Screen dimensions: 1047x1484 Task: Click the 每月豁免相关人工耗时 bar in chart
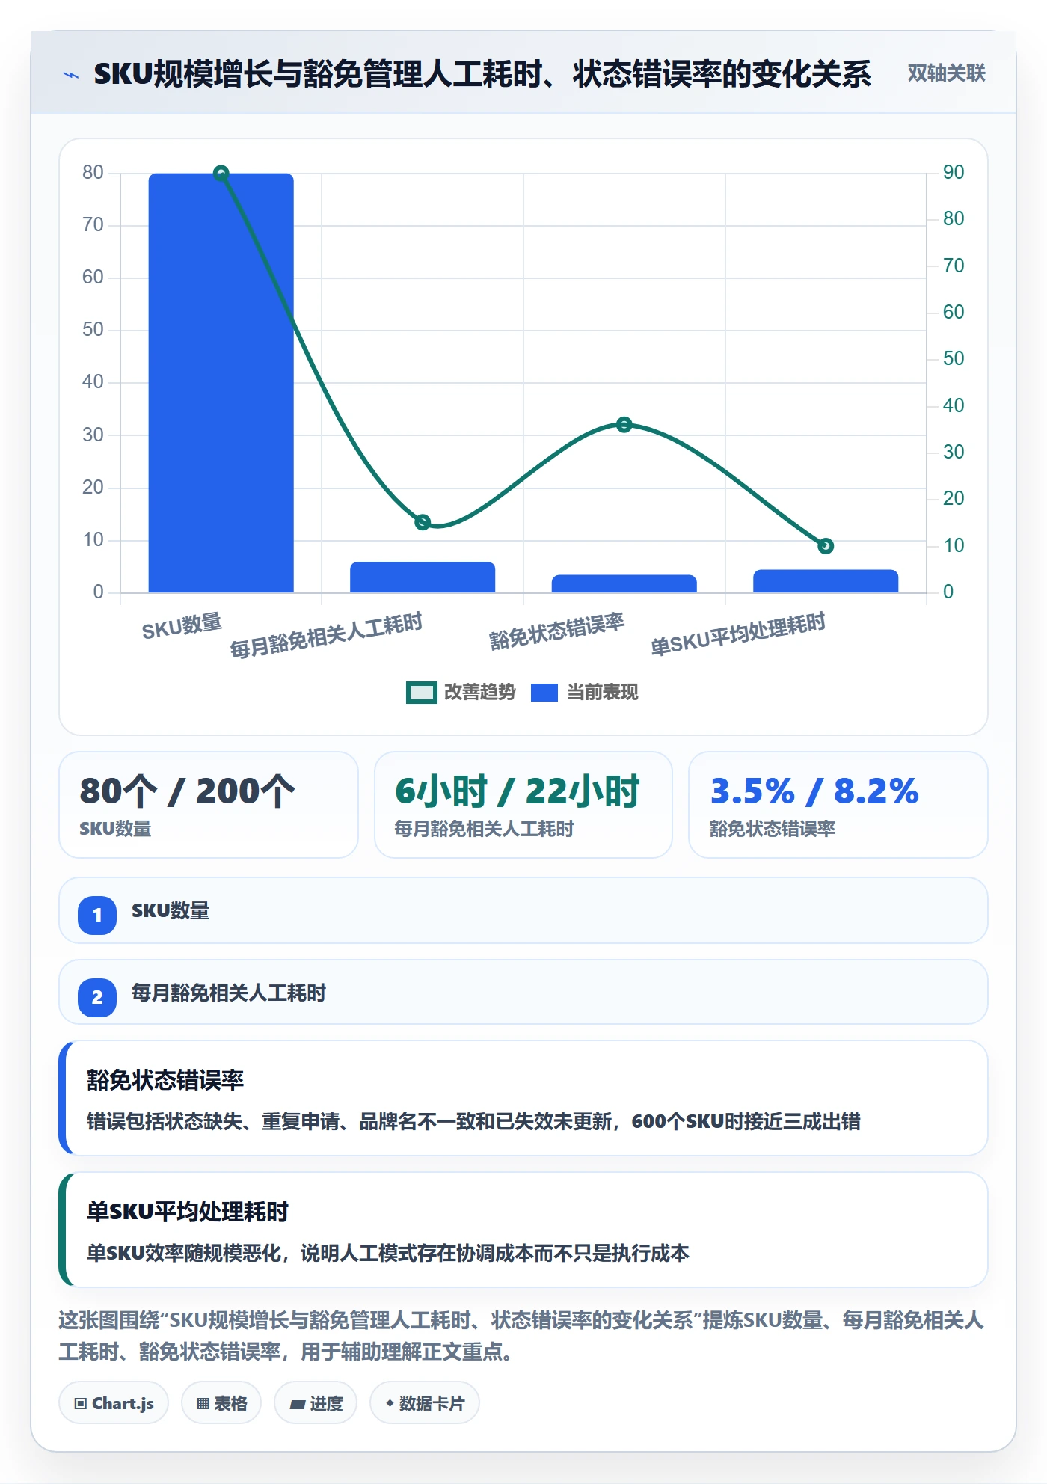(423, 577)
